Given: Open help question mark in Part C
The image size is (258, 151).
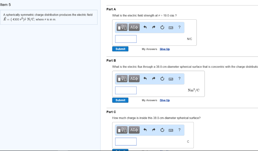Looking at the screenshot, I should pos(179,130).
